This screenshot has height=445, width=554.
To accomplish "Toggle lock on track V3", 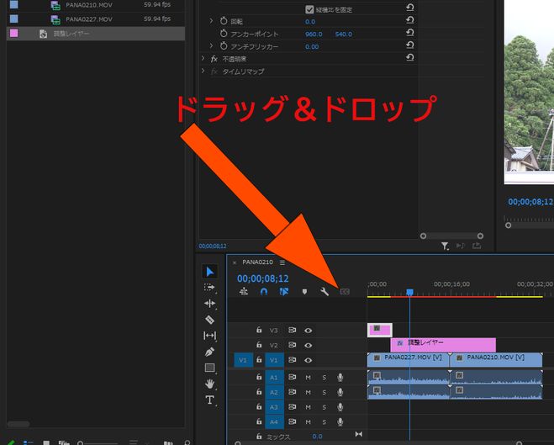I will coord(259,331).
